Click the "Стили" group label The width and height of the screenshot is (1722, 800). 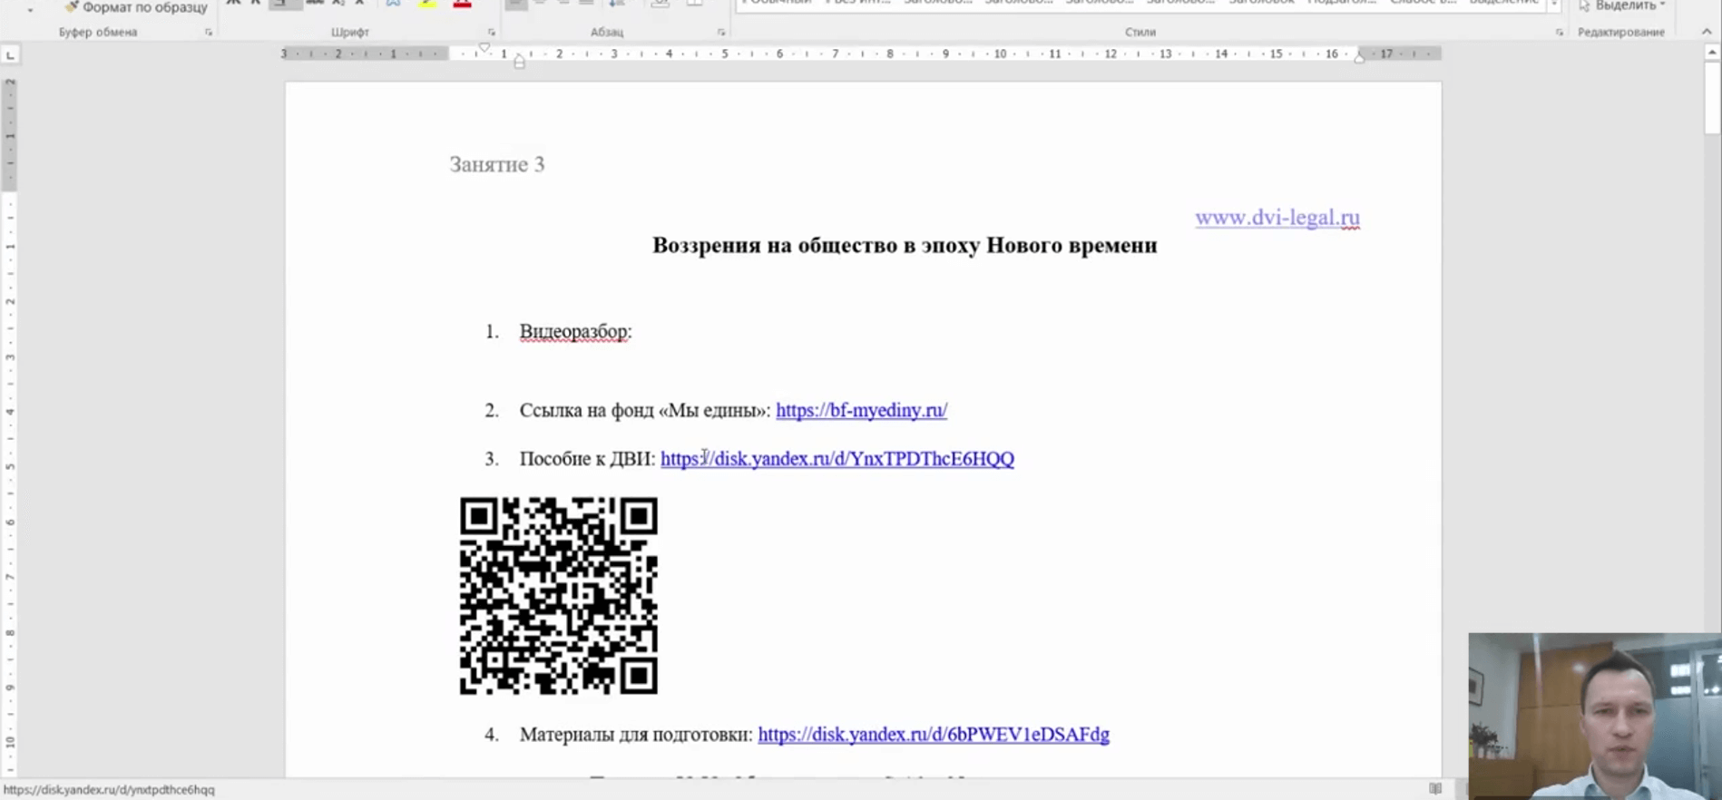point(1140,33)
